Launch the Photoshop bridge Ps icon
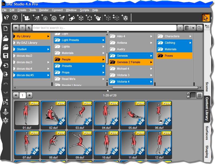The image size is (215, 165). 6,102
